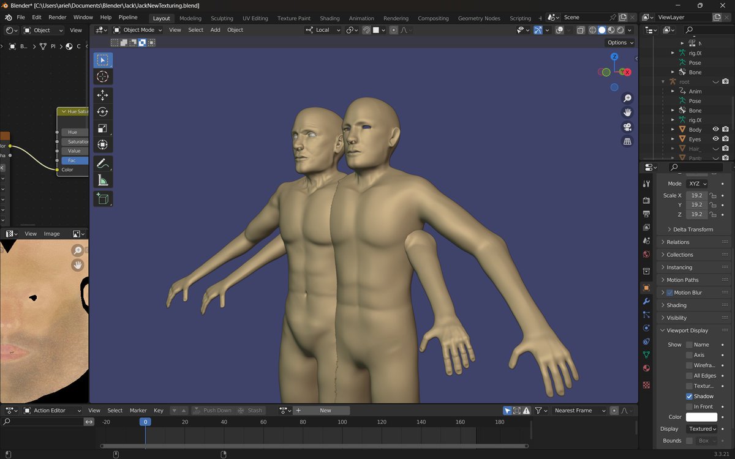Open the Render properties tab
This screenshot has width=735, height=459.
pos(646,200)
